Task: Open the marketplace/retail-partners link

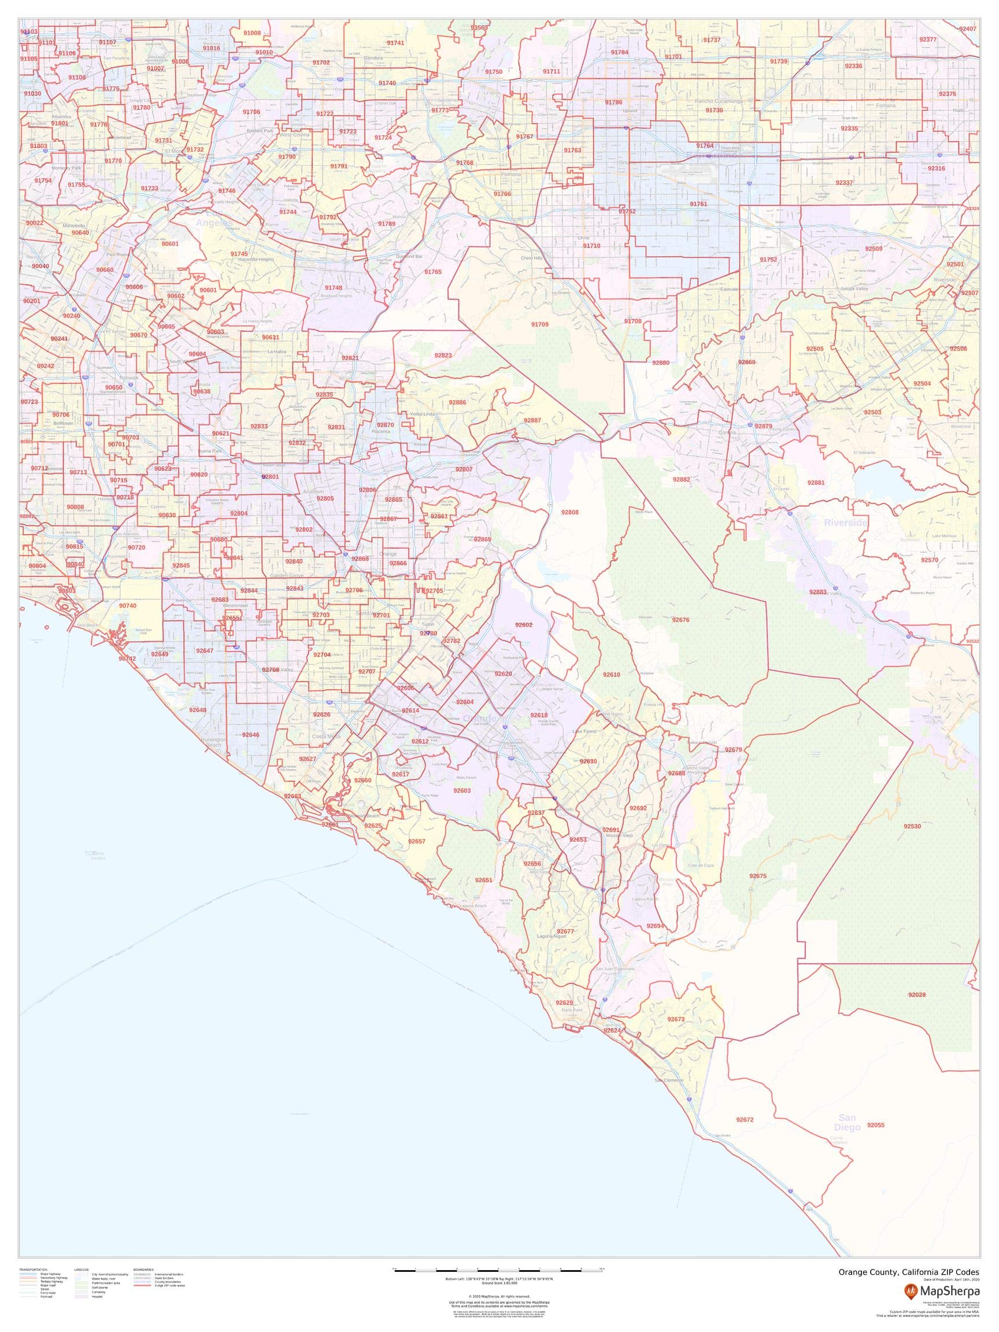Action: coord(941,1328)
